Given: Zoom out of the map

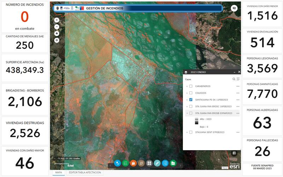Looking at the screenshot, I should [x=57, y=26].
